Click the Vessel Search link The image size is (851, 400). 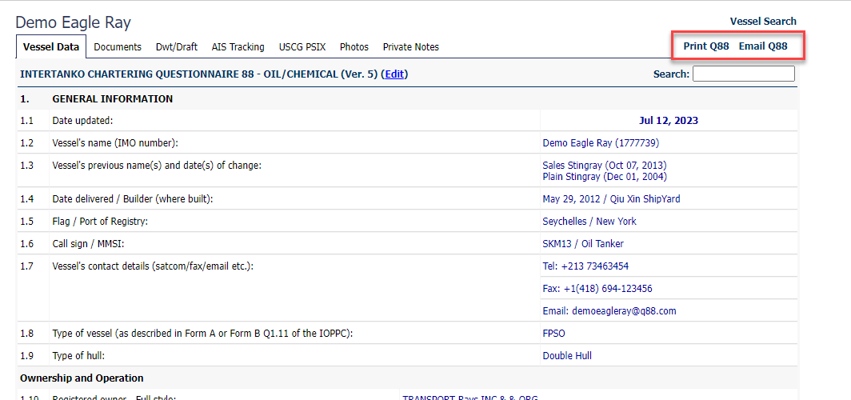tap(763, 21)
